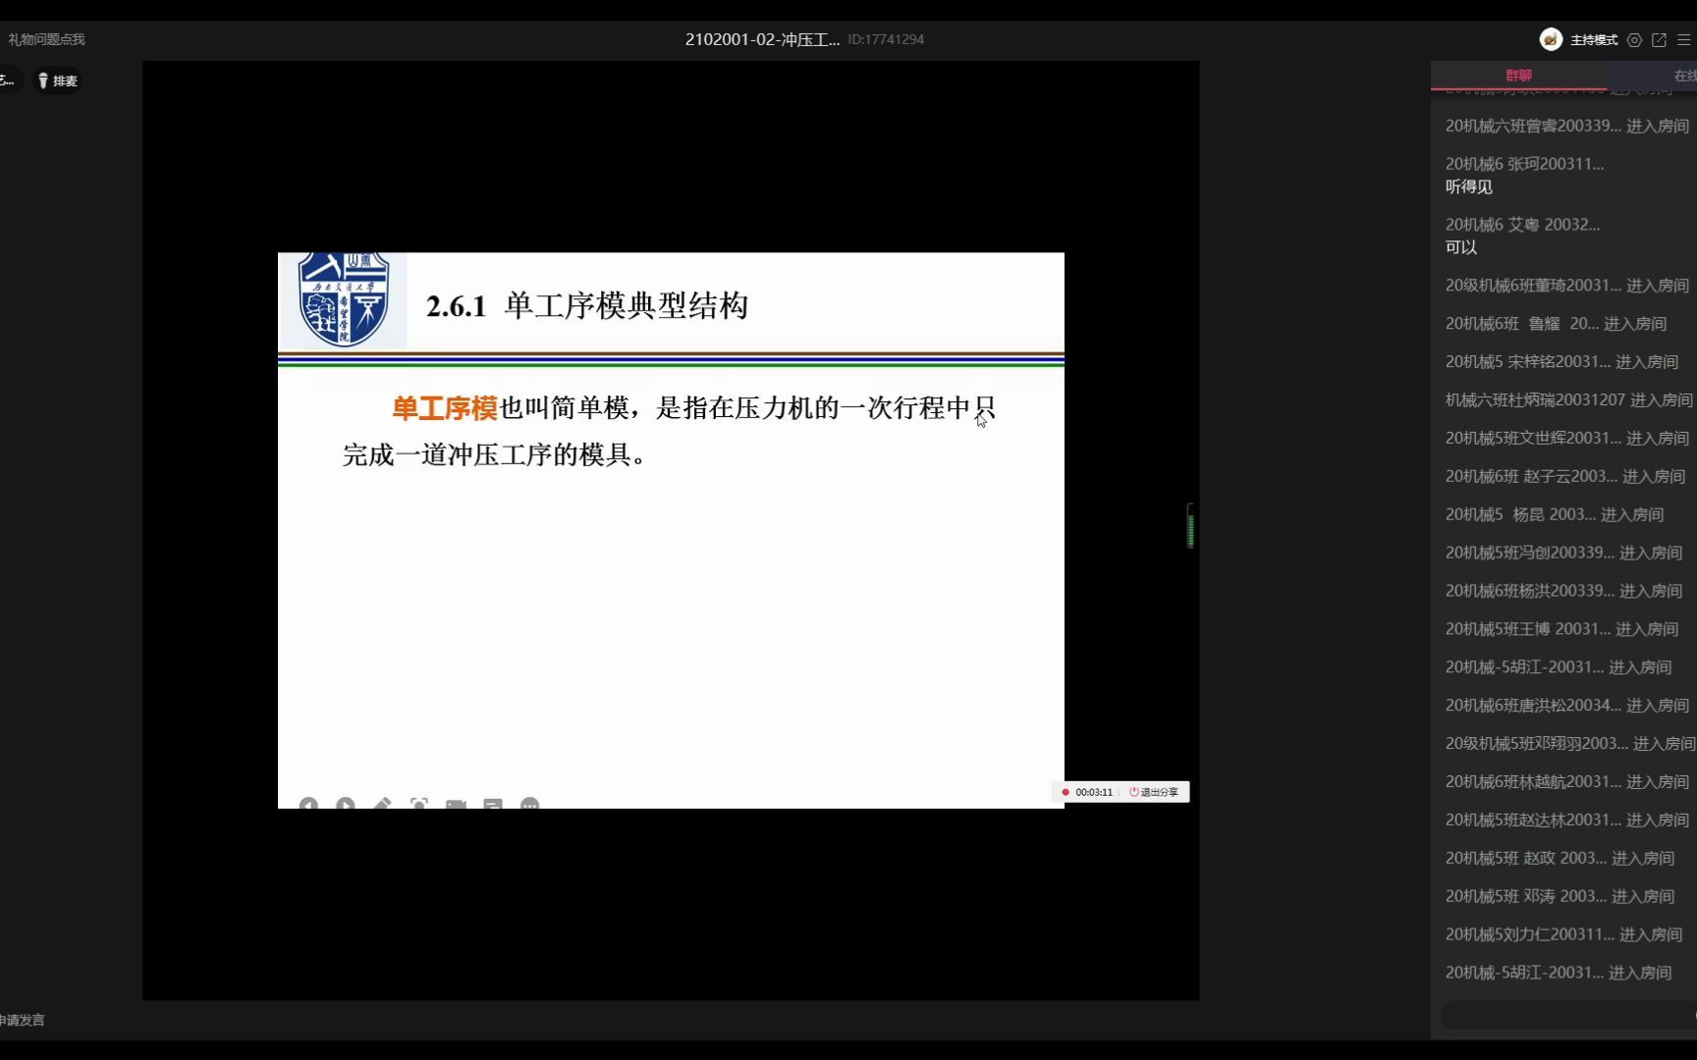Click the university crest logo on slide
1697x1060 pixels.
(344, 299)
